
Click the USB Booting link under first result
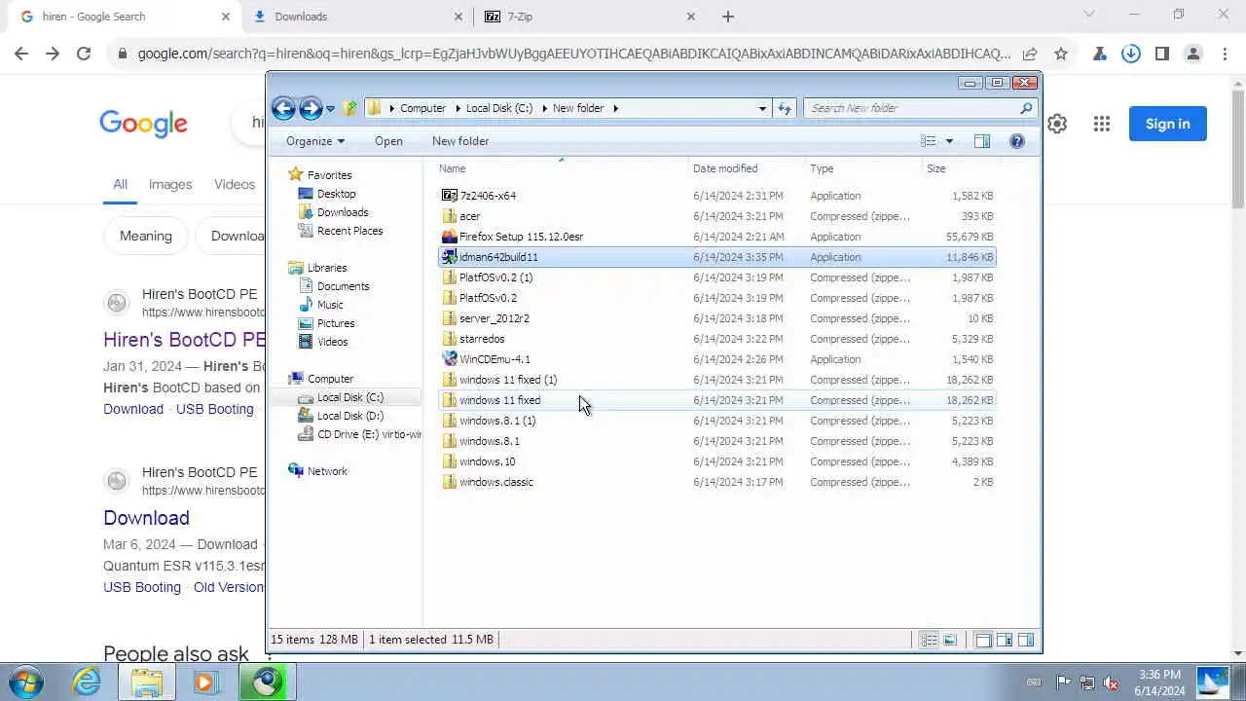214,409
